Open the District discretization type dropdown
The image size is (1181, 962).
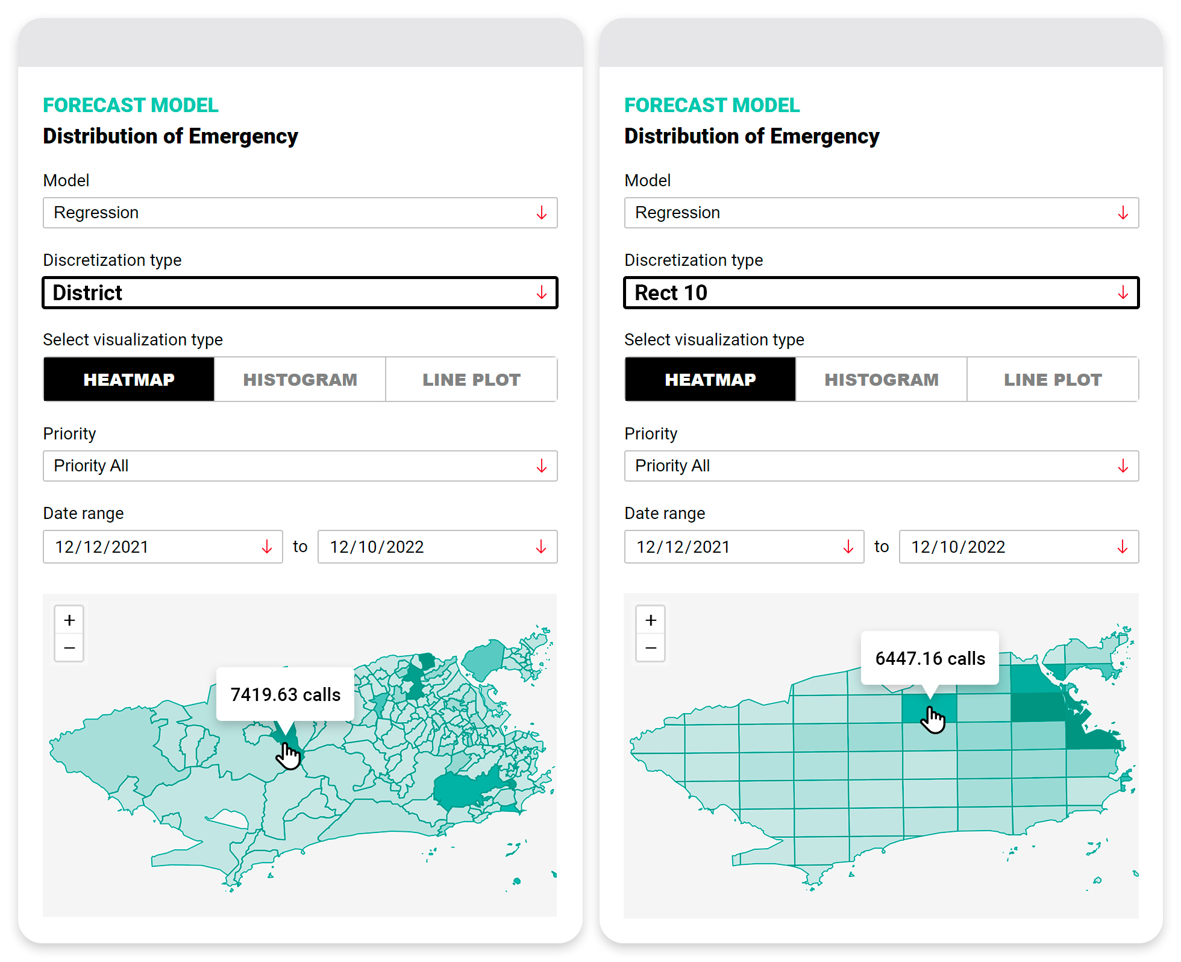pos(299,293)
